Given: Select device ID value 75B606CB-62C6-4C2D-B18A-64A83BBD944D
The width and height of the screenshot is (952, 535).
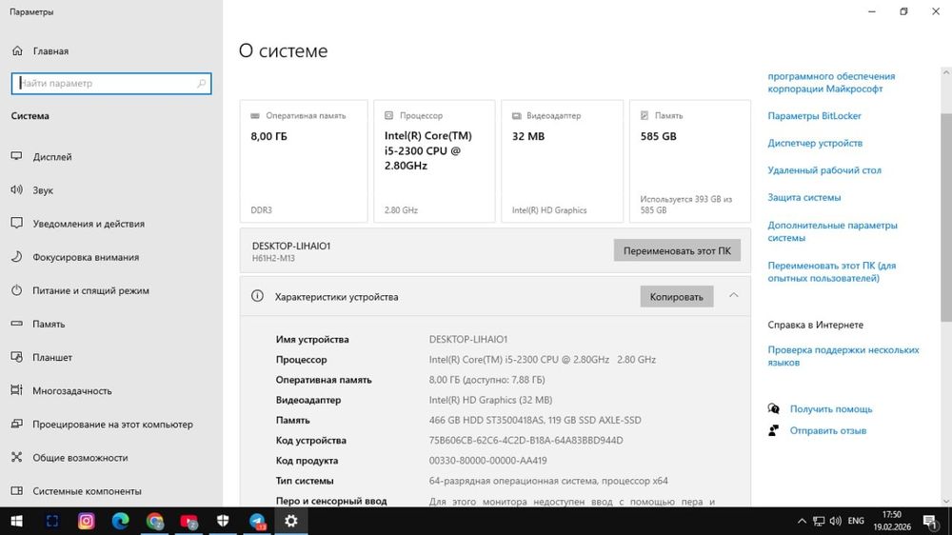Looking at the screenshot, I should pos(526,440).
